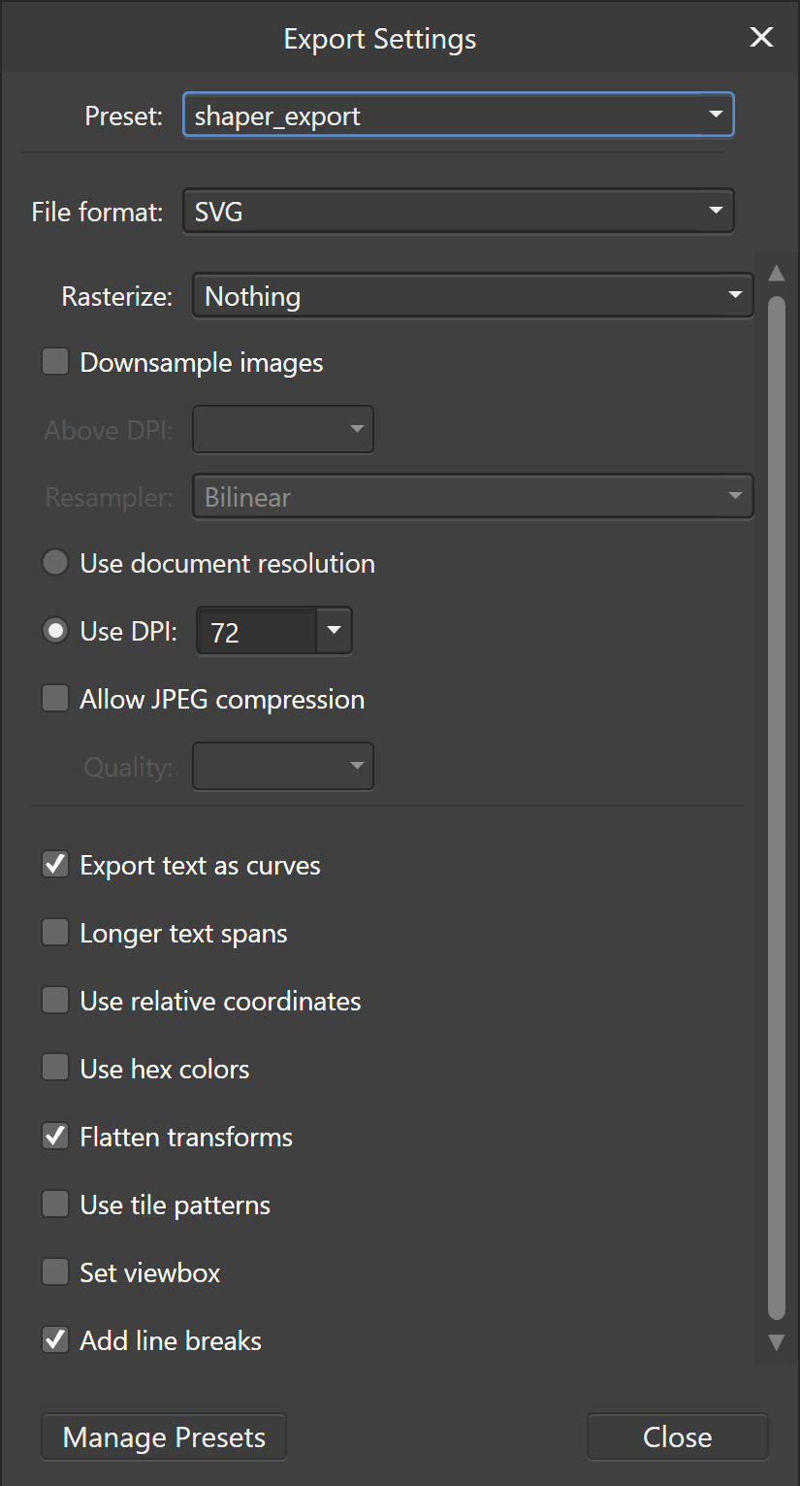Select the Use DPI radio button
The image size is (800, 1486).
point(55,630)
